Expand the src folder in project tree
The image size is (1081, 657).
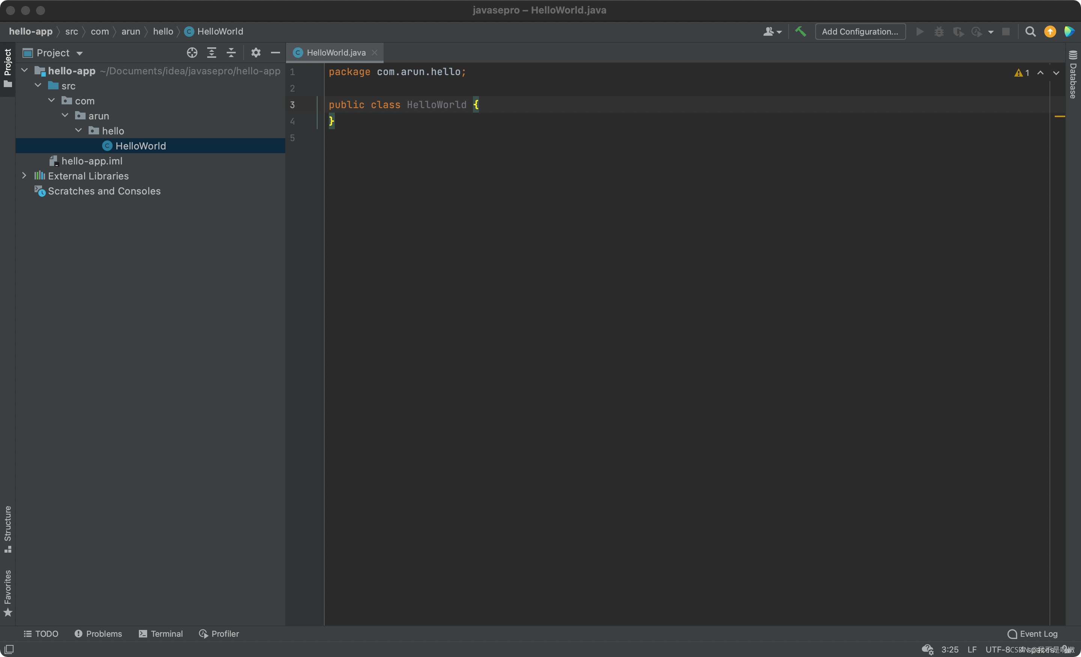click(x=39, y=85)
